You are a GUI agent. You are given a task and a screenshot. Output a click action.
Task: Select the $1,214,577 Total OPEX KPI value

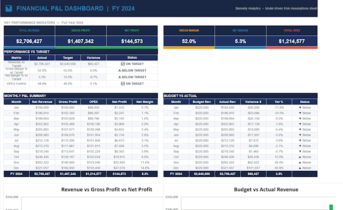tap(292, 41)
